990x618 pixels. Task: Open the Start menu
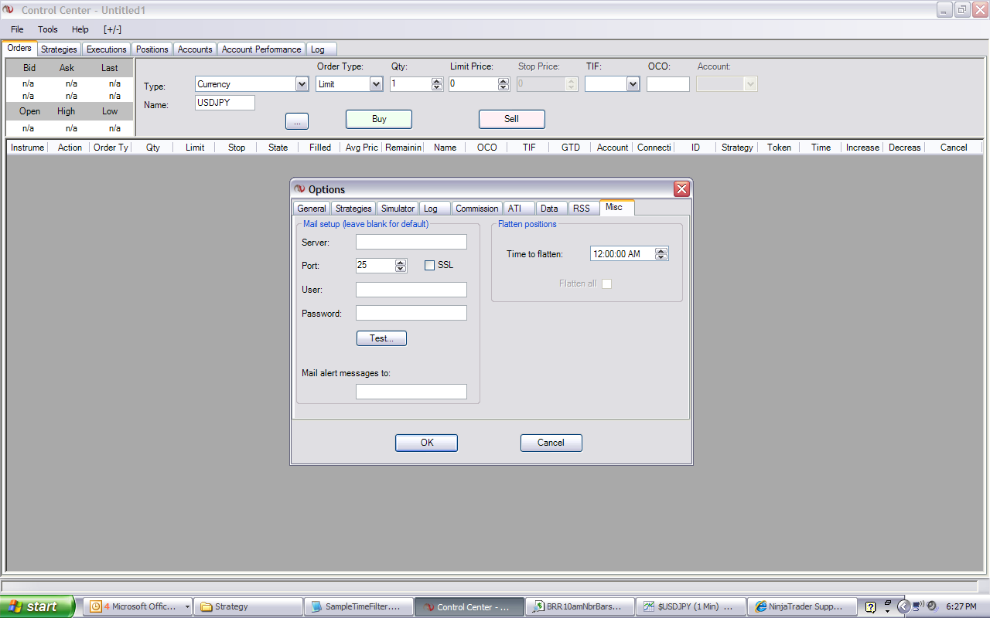click(x=38, y=606)
